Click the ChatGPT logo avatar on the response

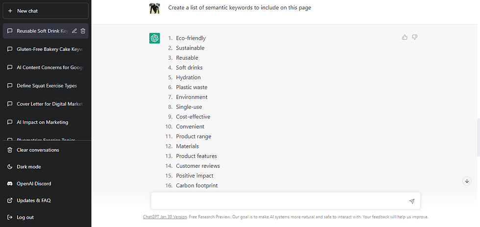pyautogui.click(x=154, y=38)
